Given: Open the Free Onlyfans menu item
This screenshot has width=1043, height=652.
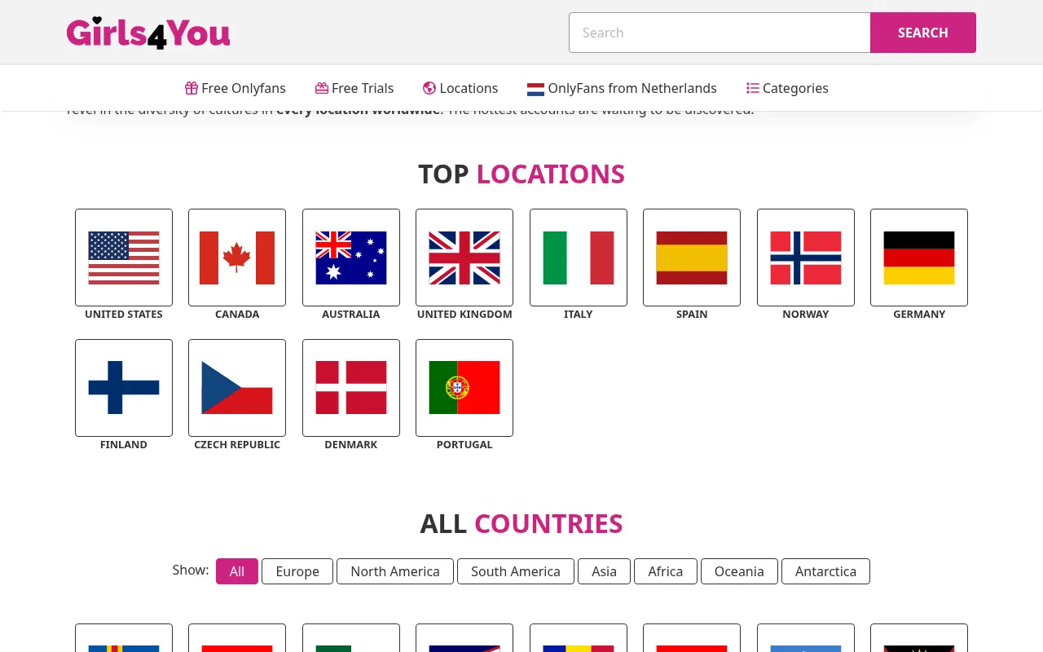Looking at the screenshot, I should coord(235,88).
